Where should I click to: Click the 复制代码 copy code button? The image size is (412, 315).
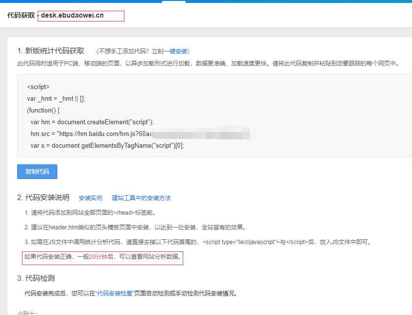[37, 172]
